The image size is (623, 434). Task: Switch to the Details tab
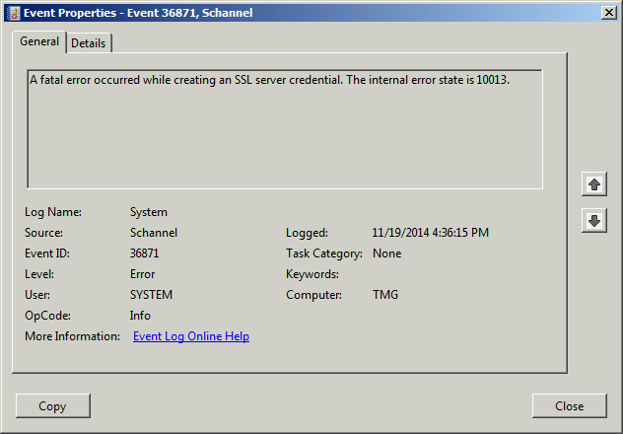click(x=89, y=43)
